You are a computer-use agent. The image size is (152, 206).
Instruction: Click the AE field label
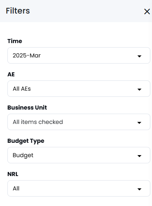[x=11, y=74]
